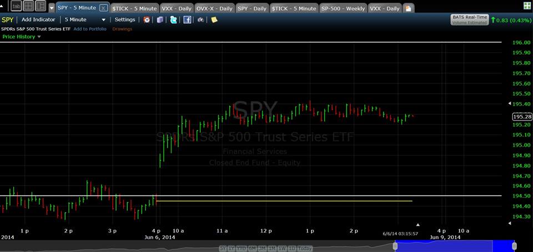Select the 1Y range button
This screenshot has height=252, width=533.
tap(232, 248)
